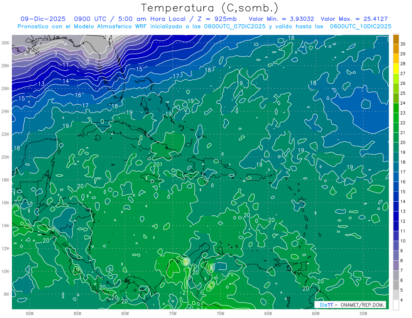412x318 pixels.
Task: Click longitude axis label "85W"
Action: tap(77, 314)
